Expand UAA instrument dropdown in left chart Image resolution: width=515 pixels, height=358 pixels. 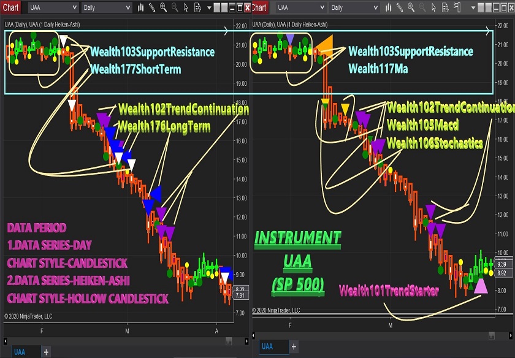tap(74, 7)
